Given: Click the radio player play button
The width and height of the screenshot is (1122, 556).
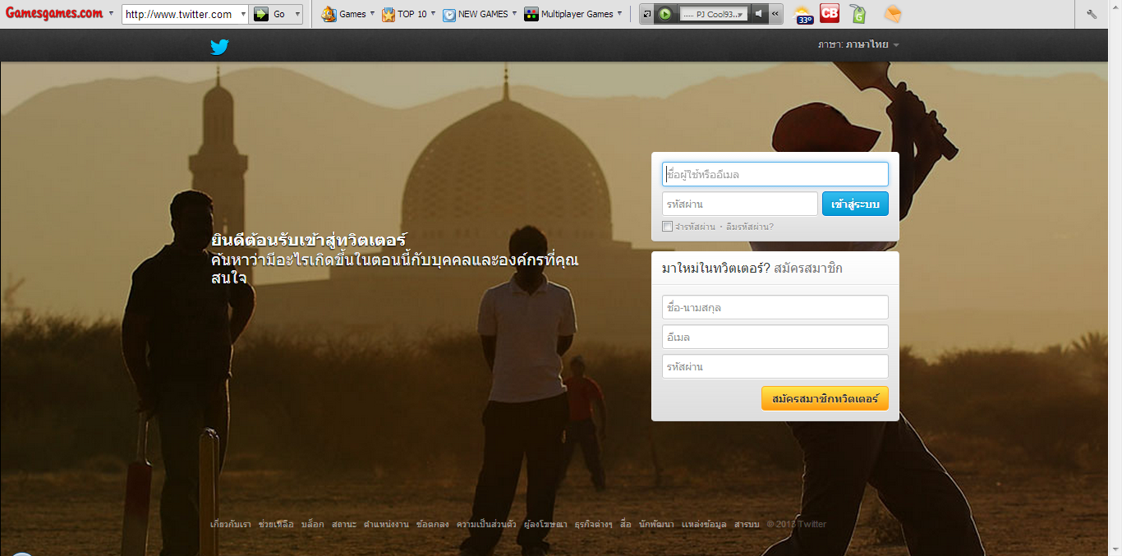Looking at the screenshot, I should pyautogui.click(x=665, y=14).
